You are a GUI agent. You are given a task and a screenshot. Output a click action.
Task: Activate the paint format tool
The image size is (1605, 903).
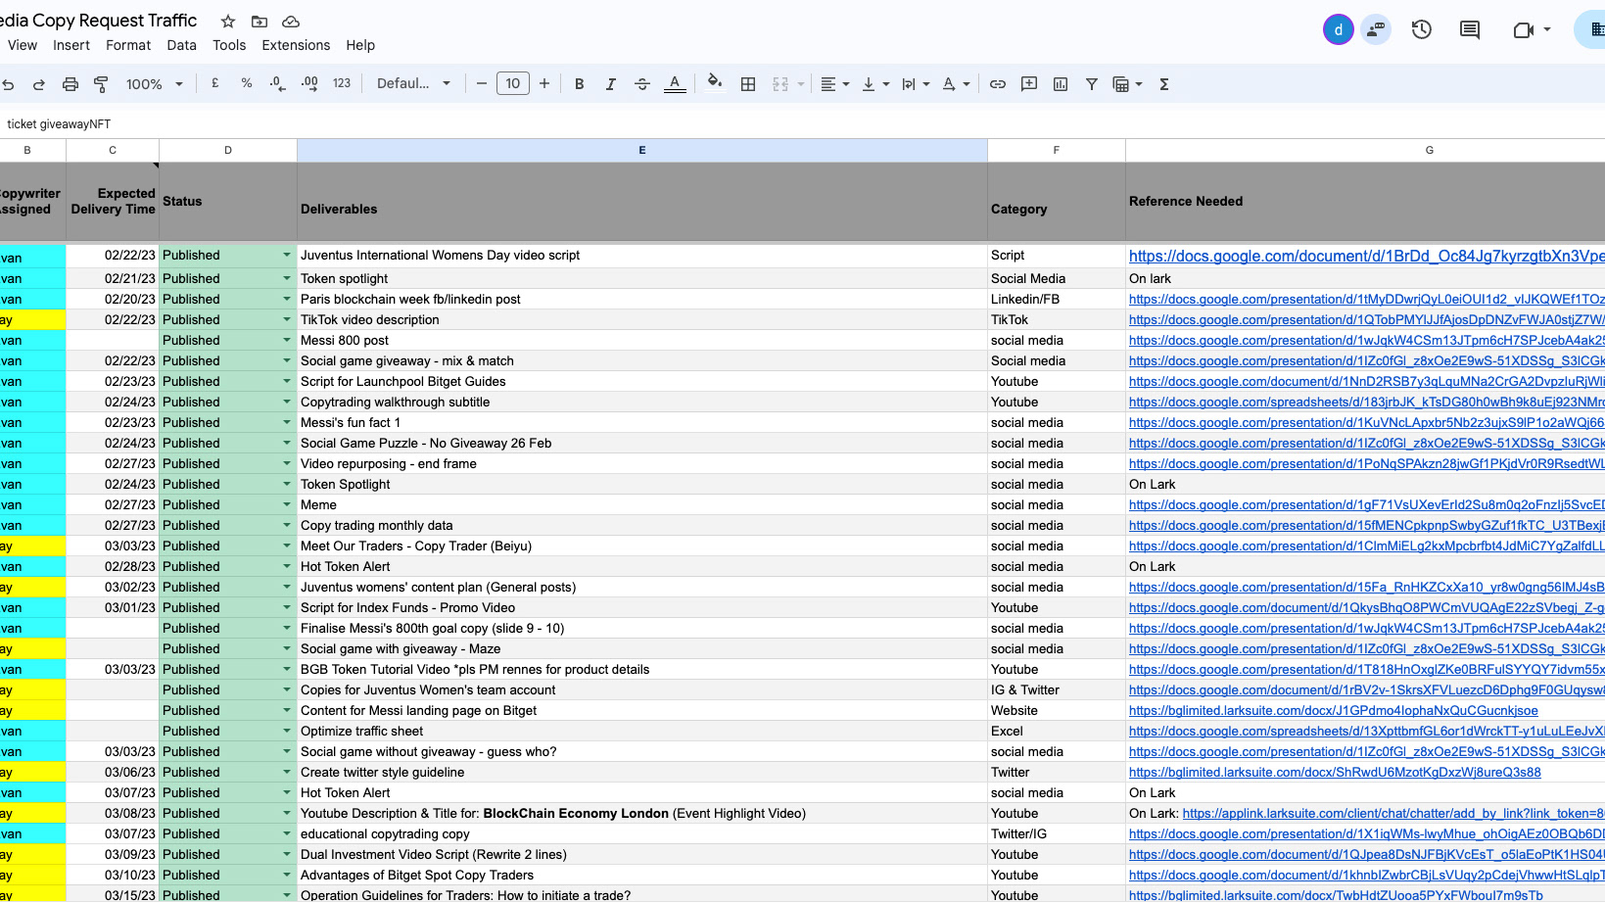coord(101,84)
